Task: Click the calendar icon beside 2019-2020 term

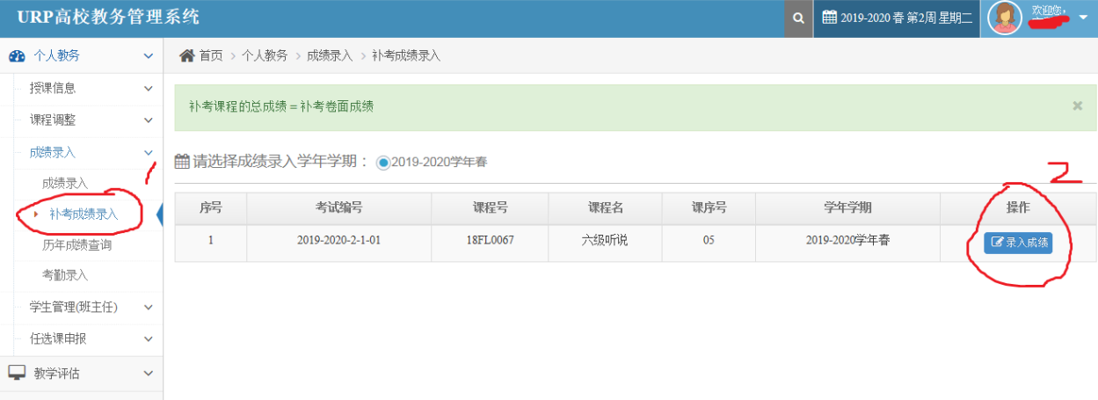Action: click(x=829, y=18)
